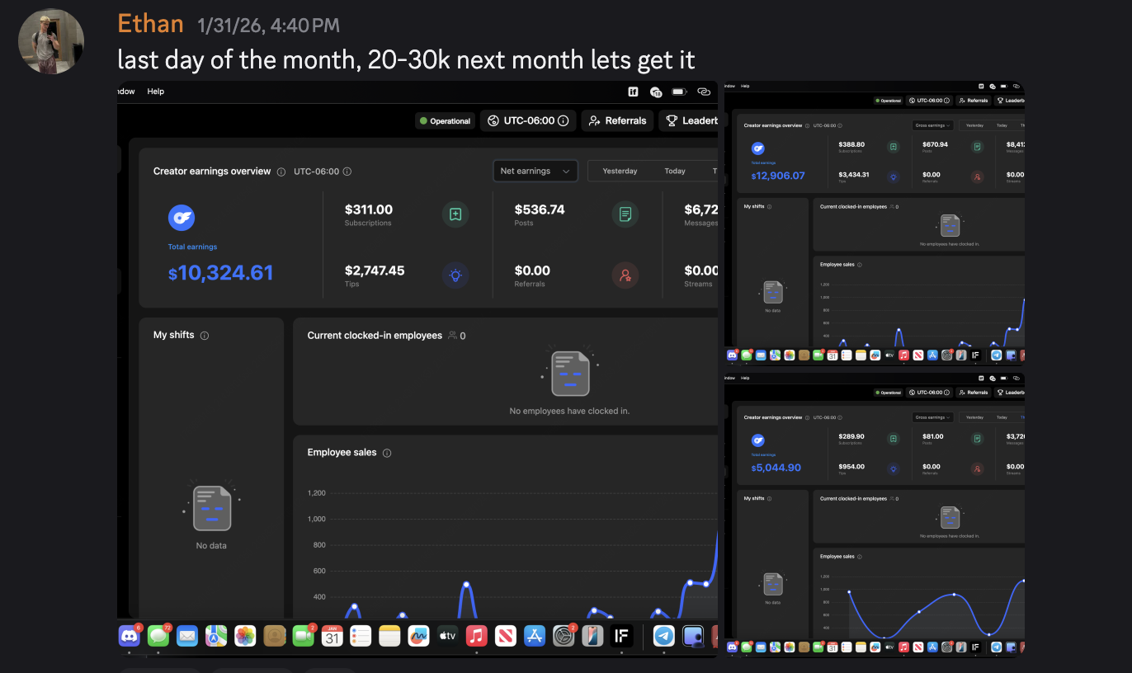
Task: Open Telegram from the large screenshot's dock
Action: click(664, 636)
